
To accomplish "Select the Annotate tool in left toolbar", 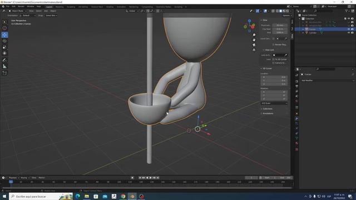I will click(x=4, y=60).
